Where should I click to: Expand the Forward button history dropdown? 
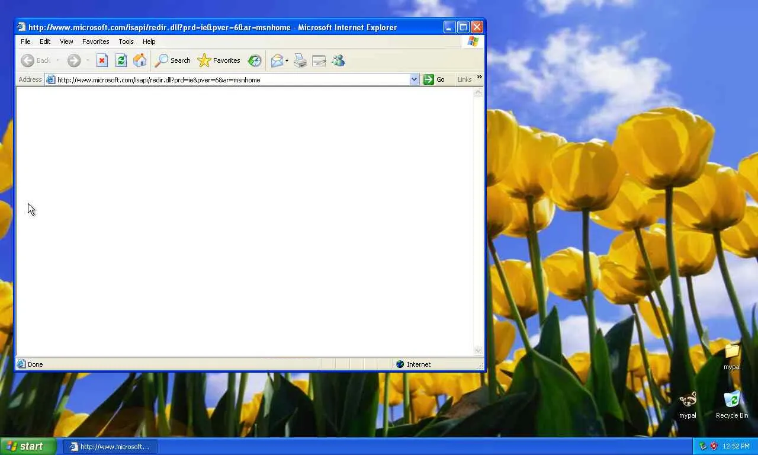coord(87,60)
